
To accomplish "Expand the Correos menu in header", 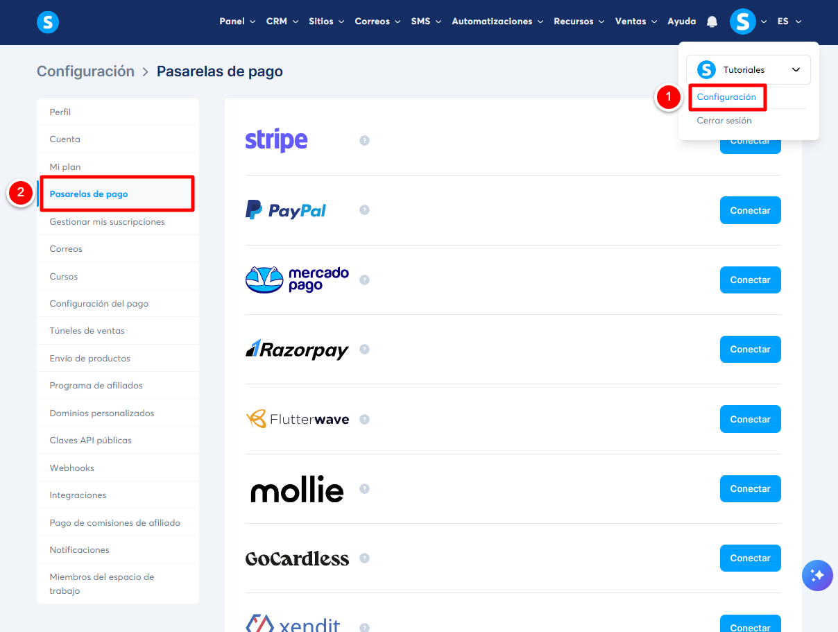I will pyautogui.click(x=377, y=22).
